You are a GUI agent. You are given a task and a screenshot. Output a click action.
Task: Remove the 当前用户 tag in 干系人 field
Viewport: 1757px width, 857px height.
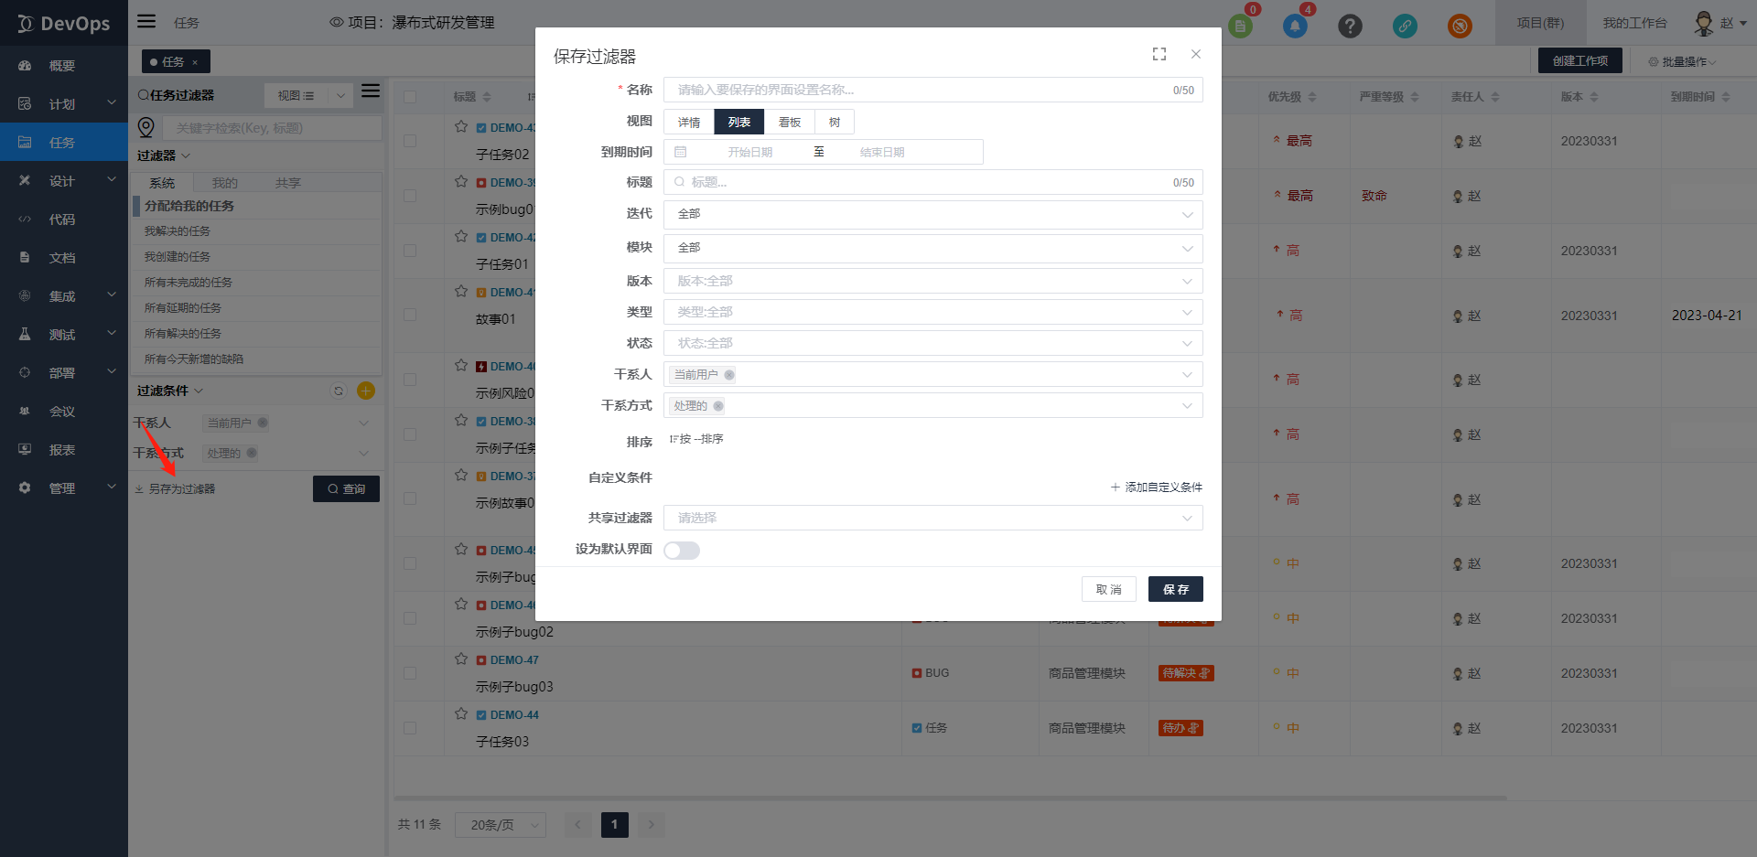[729, 375]
